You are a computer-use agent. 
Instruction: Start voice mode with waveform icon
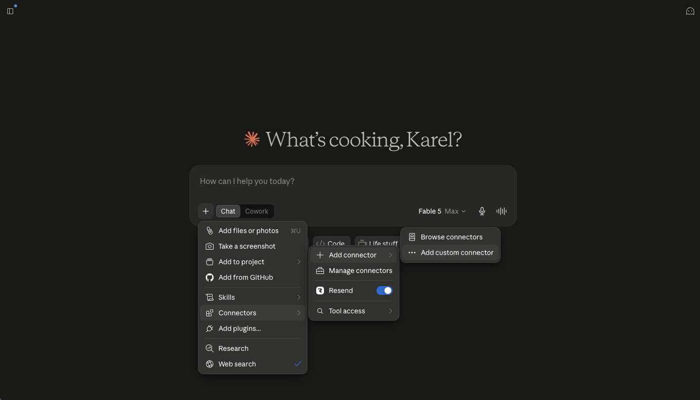[x=502, y=211]
